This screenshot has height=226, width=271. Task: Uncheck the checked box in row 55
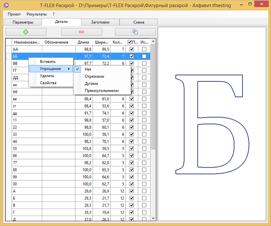click(132, 149)
